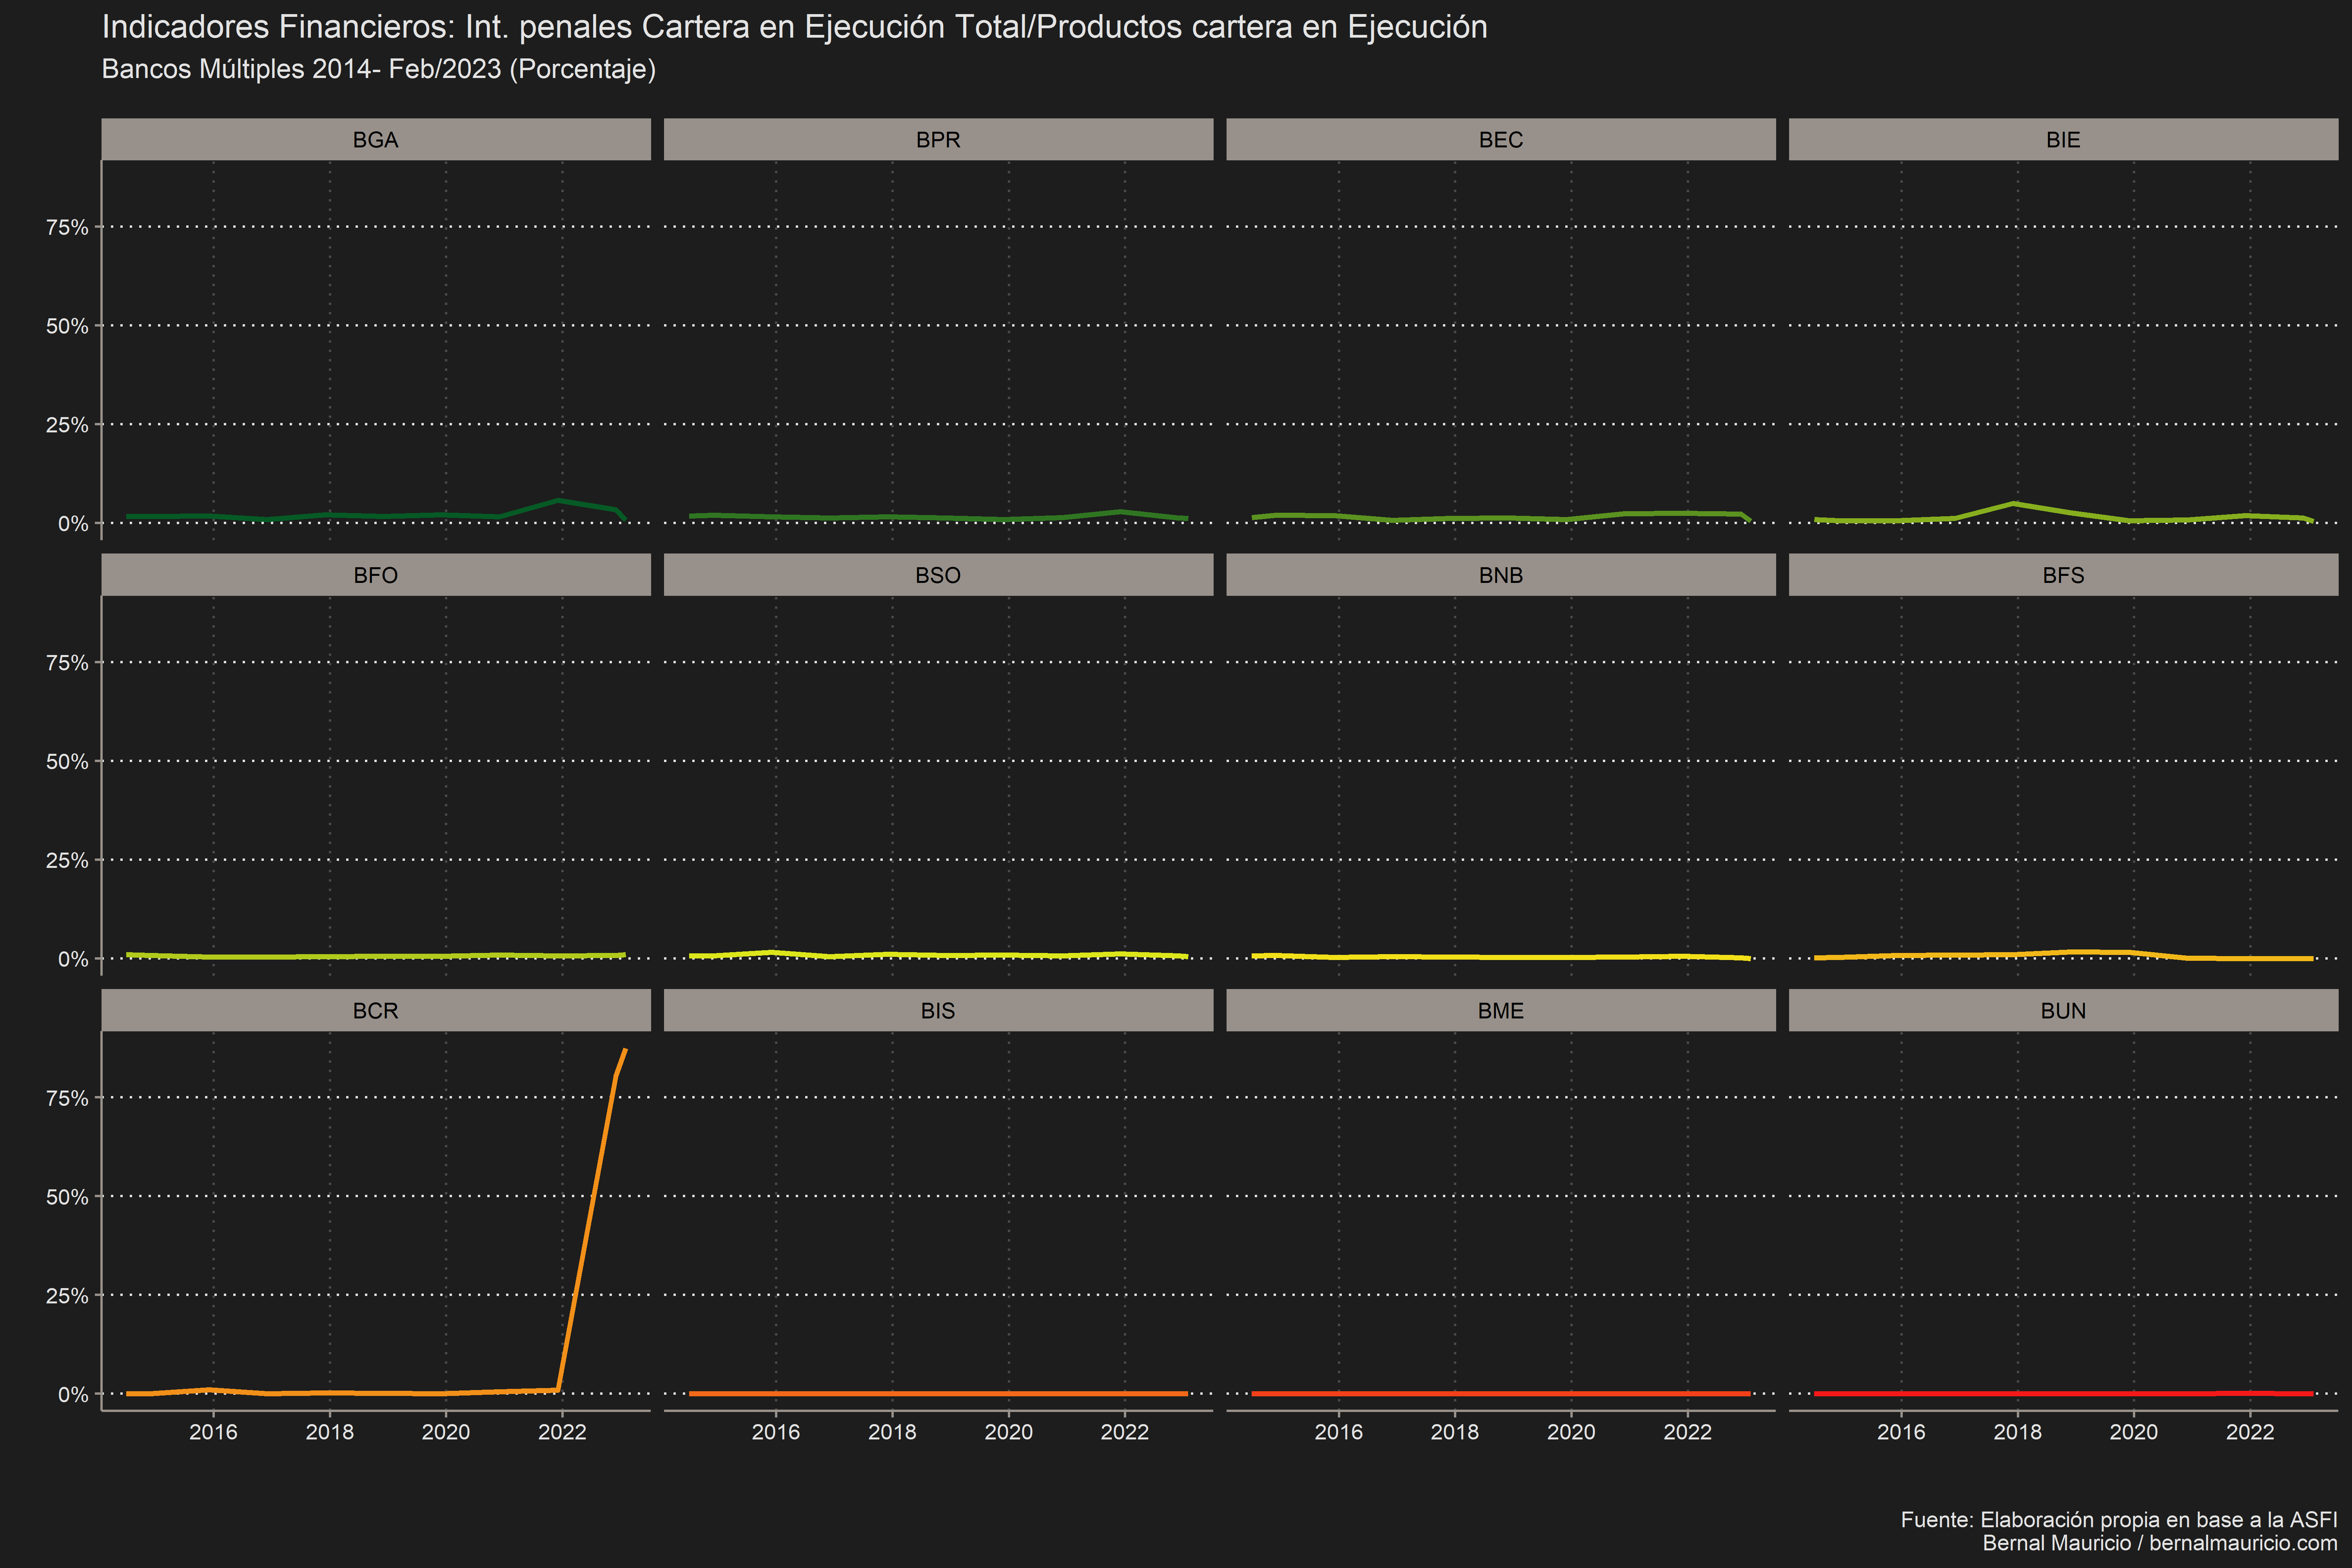Click the 2018 x-axis label under BUN

[x=2018, y=1432]
